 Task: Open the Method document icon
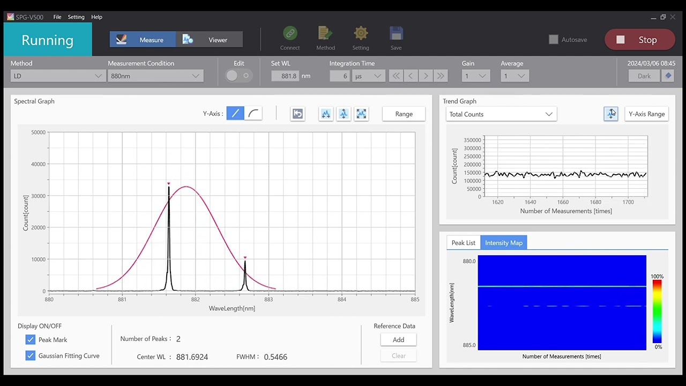(325, 34)
